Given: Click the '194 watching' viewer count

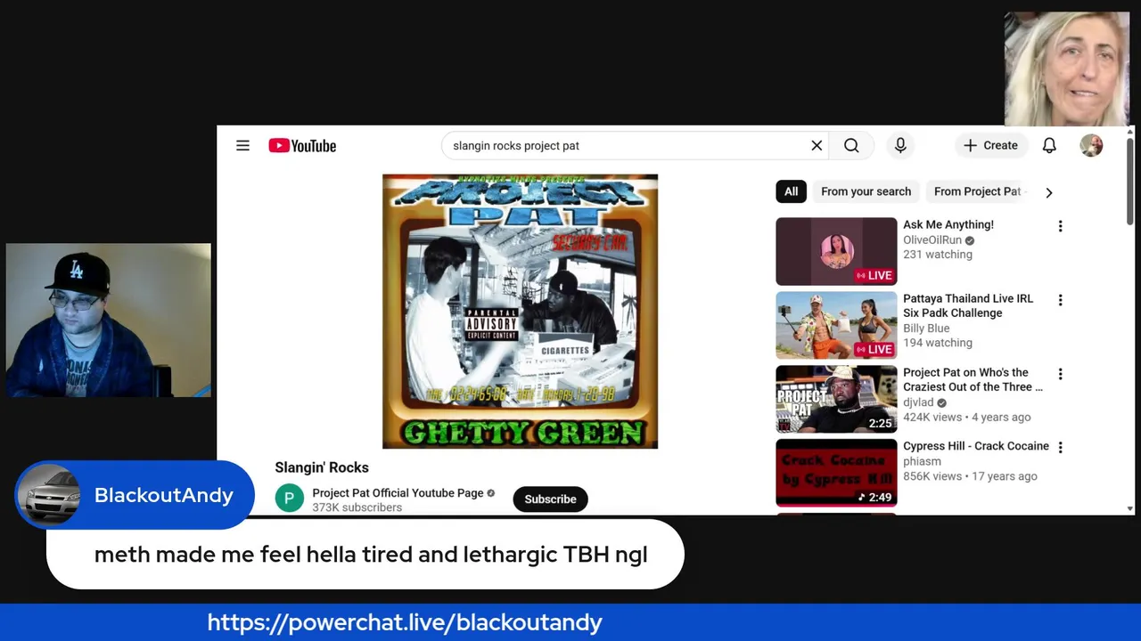Looking at the screenshot, I should (938, 343).
